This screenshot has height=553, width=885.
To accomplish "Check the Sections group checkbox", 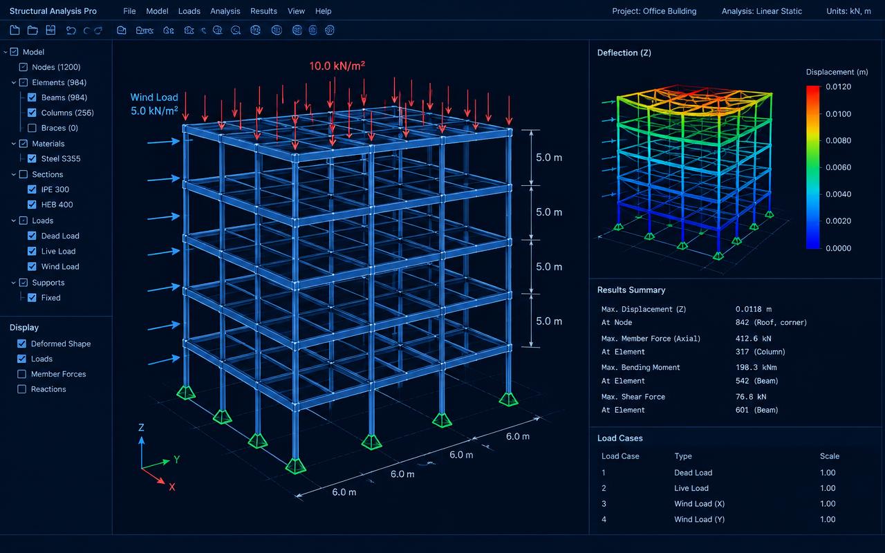I will [x=23, y=174].
